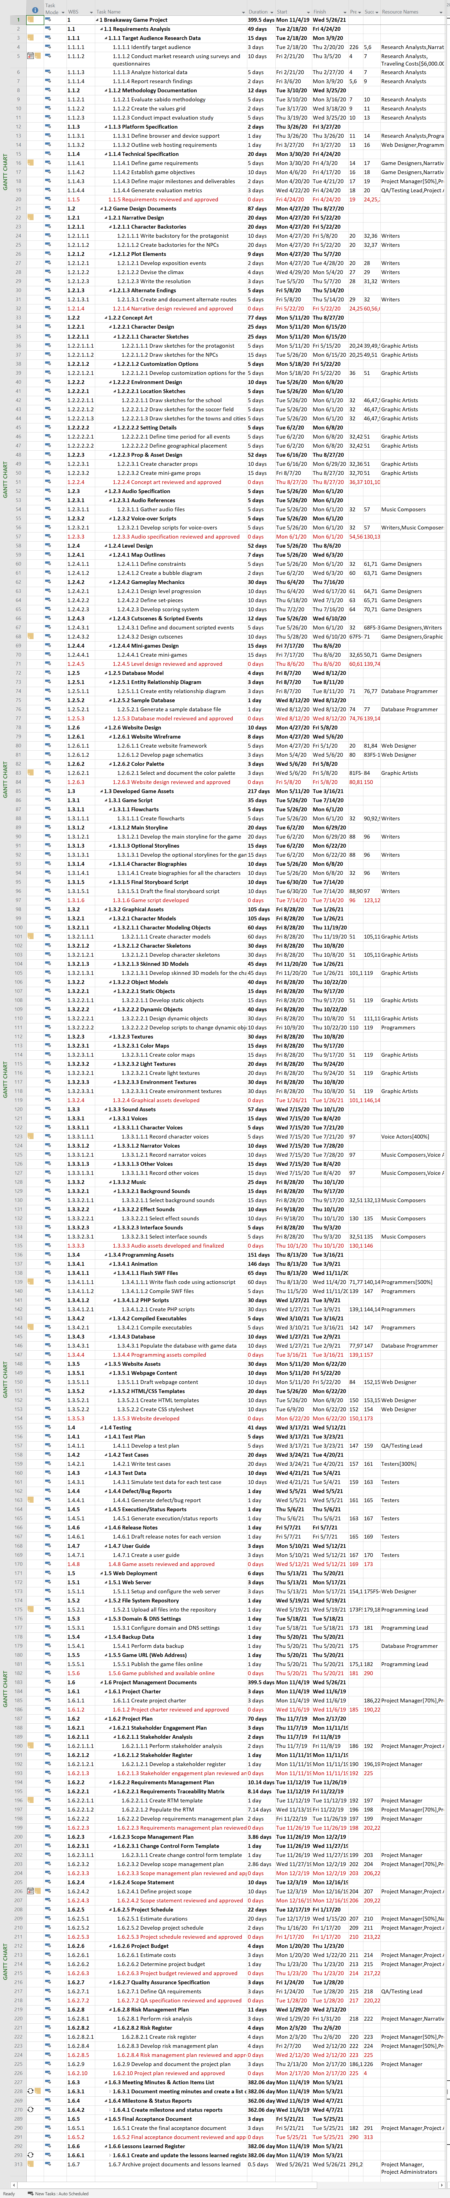Select task '1.5.4.1 Perform data backup'
The image size is (450, 2198).
tap(148, 1646)
